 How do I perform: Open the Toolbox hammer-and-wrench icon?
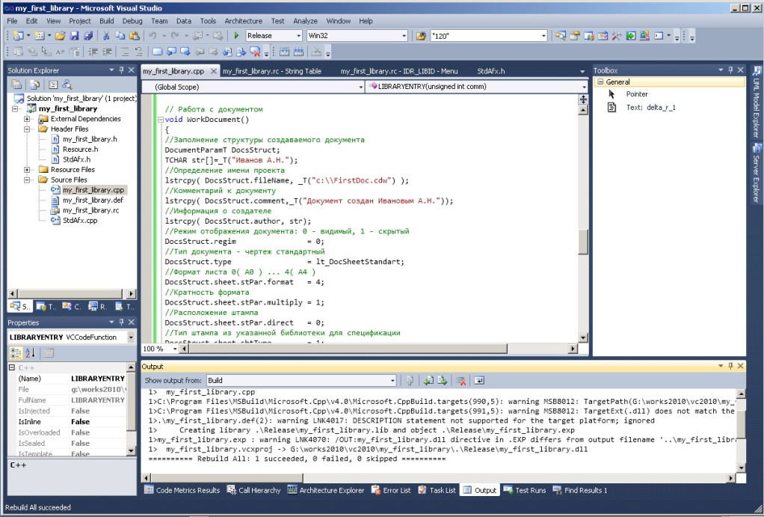point(617,36)
